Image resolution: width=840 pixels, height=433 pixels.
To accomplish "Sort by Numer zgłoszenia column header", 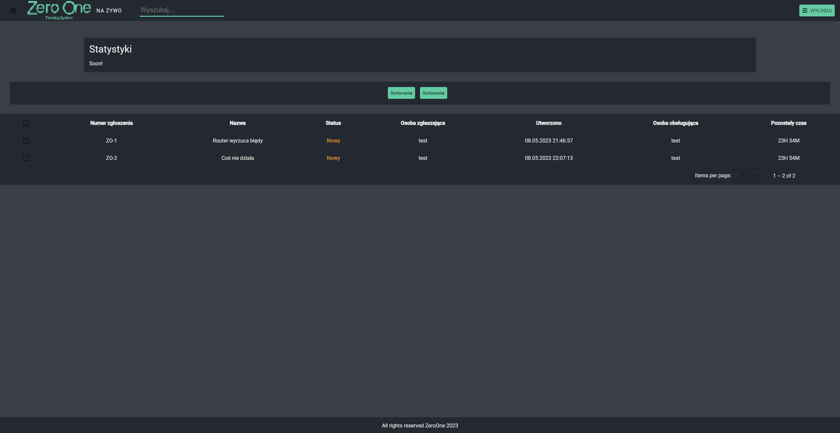I will point(111,123).
